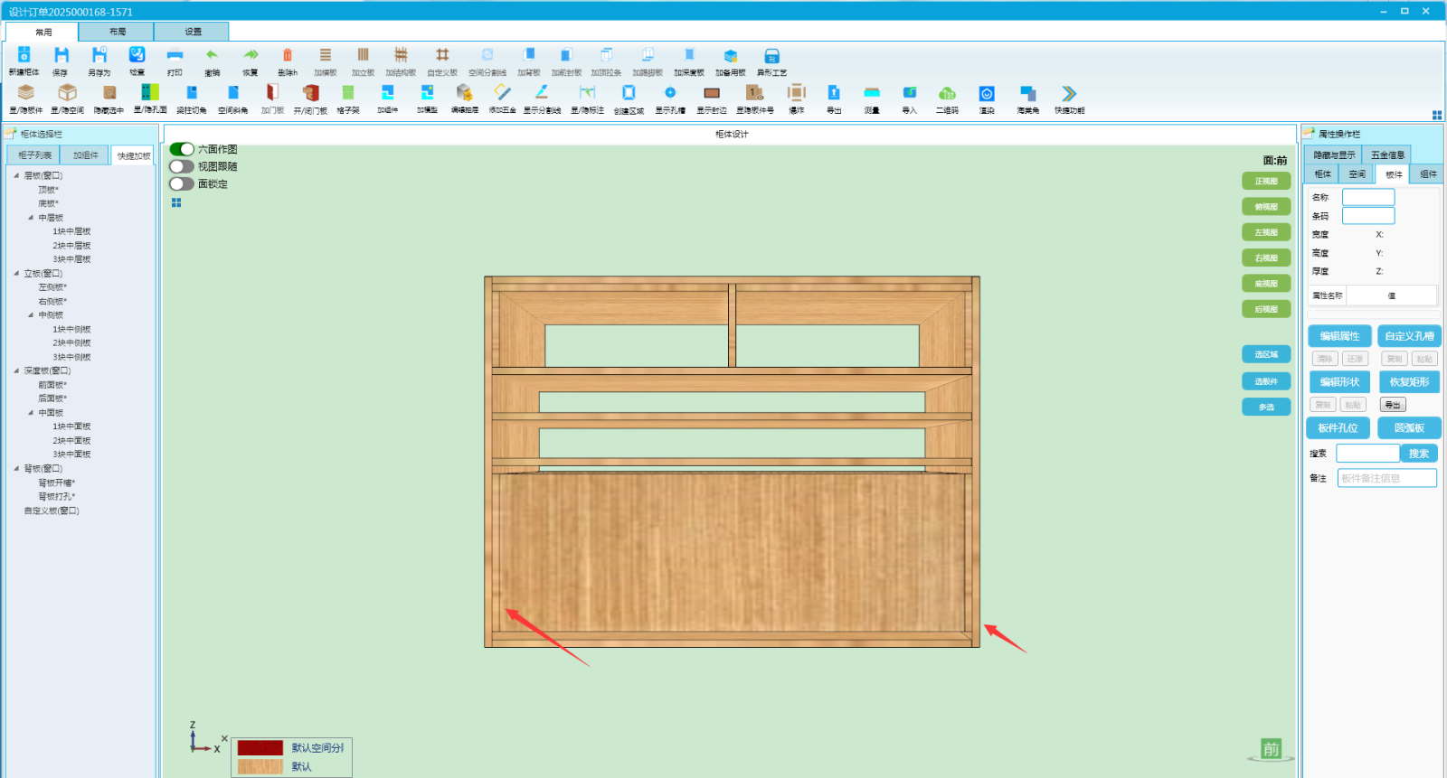
Task: Select the 空间斜角 bevel tool
Action: [x=232, y=93]
